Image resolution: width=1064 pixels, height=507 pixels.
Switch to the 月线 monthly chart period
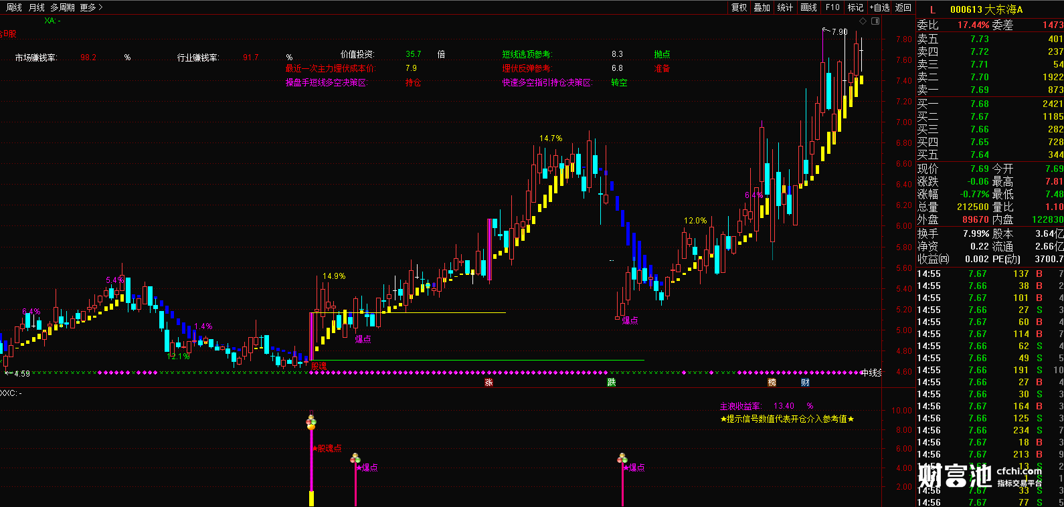[x=36, y=7]
